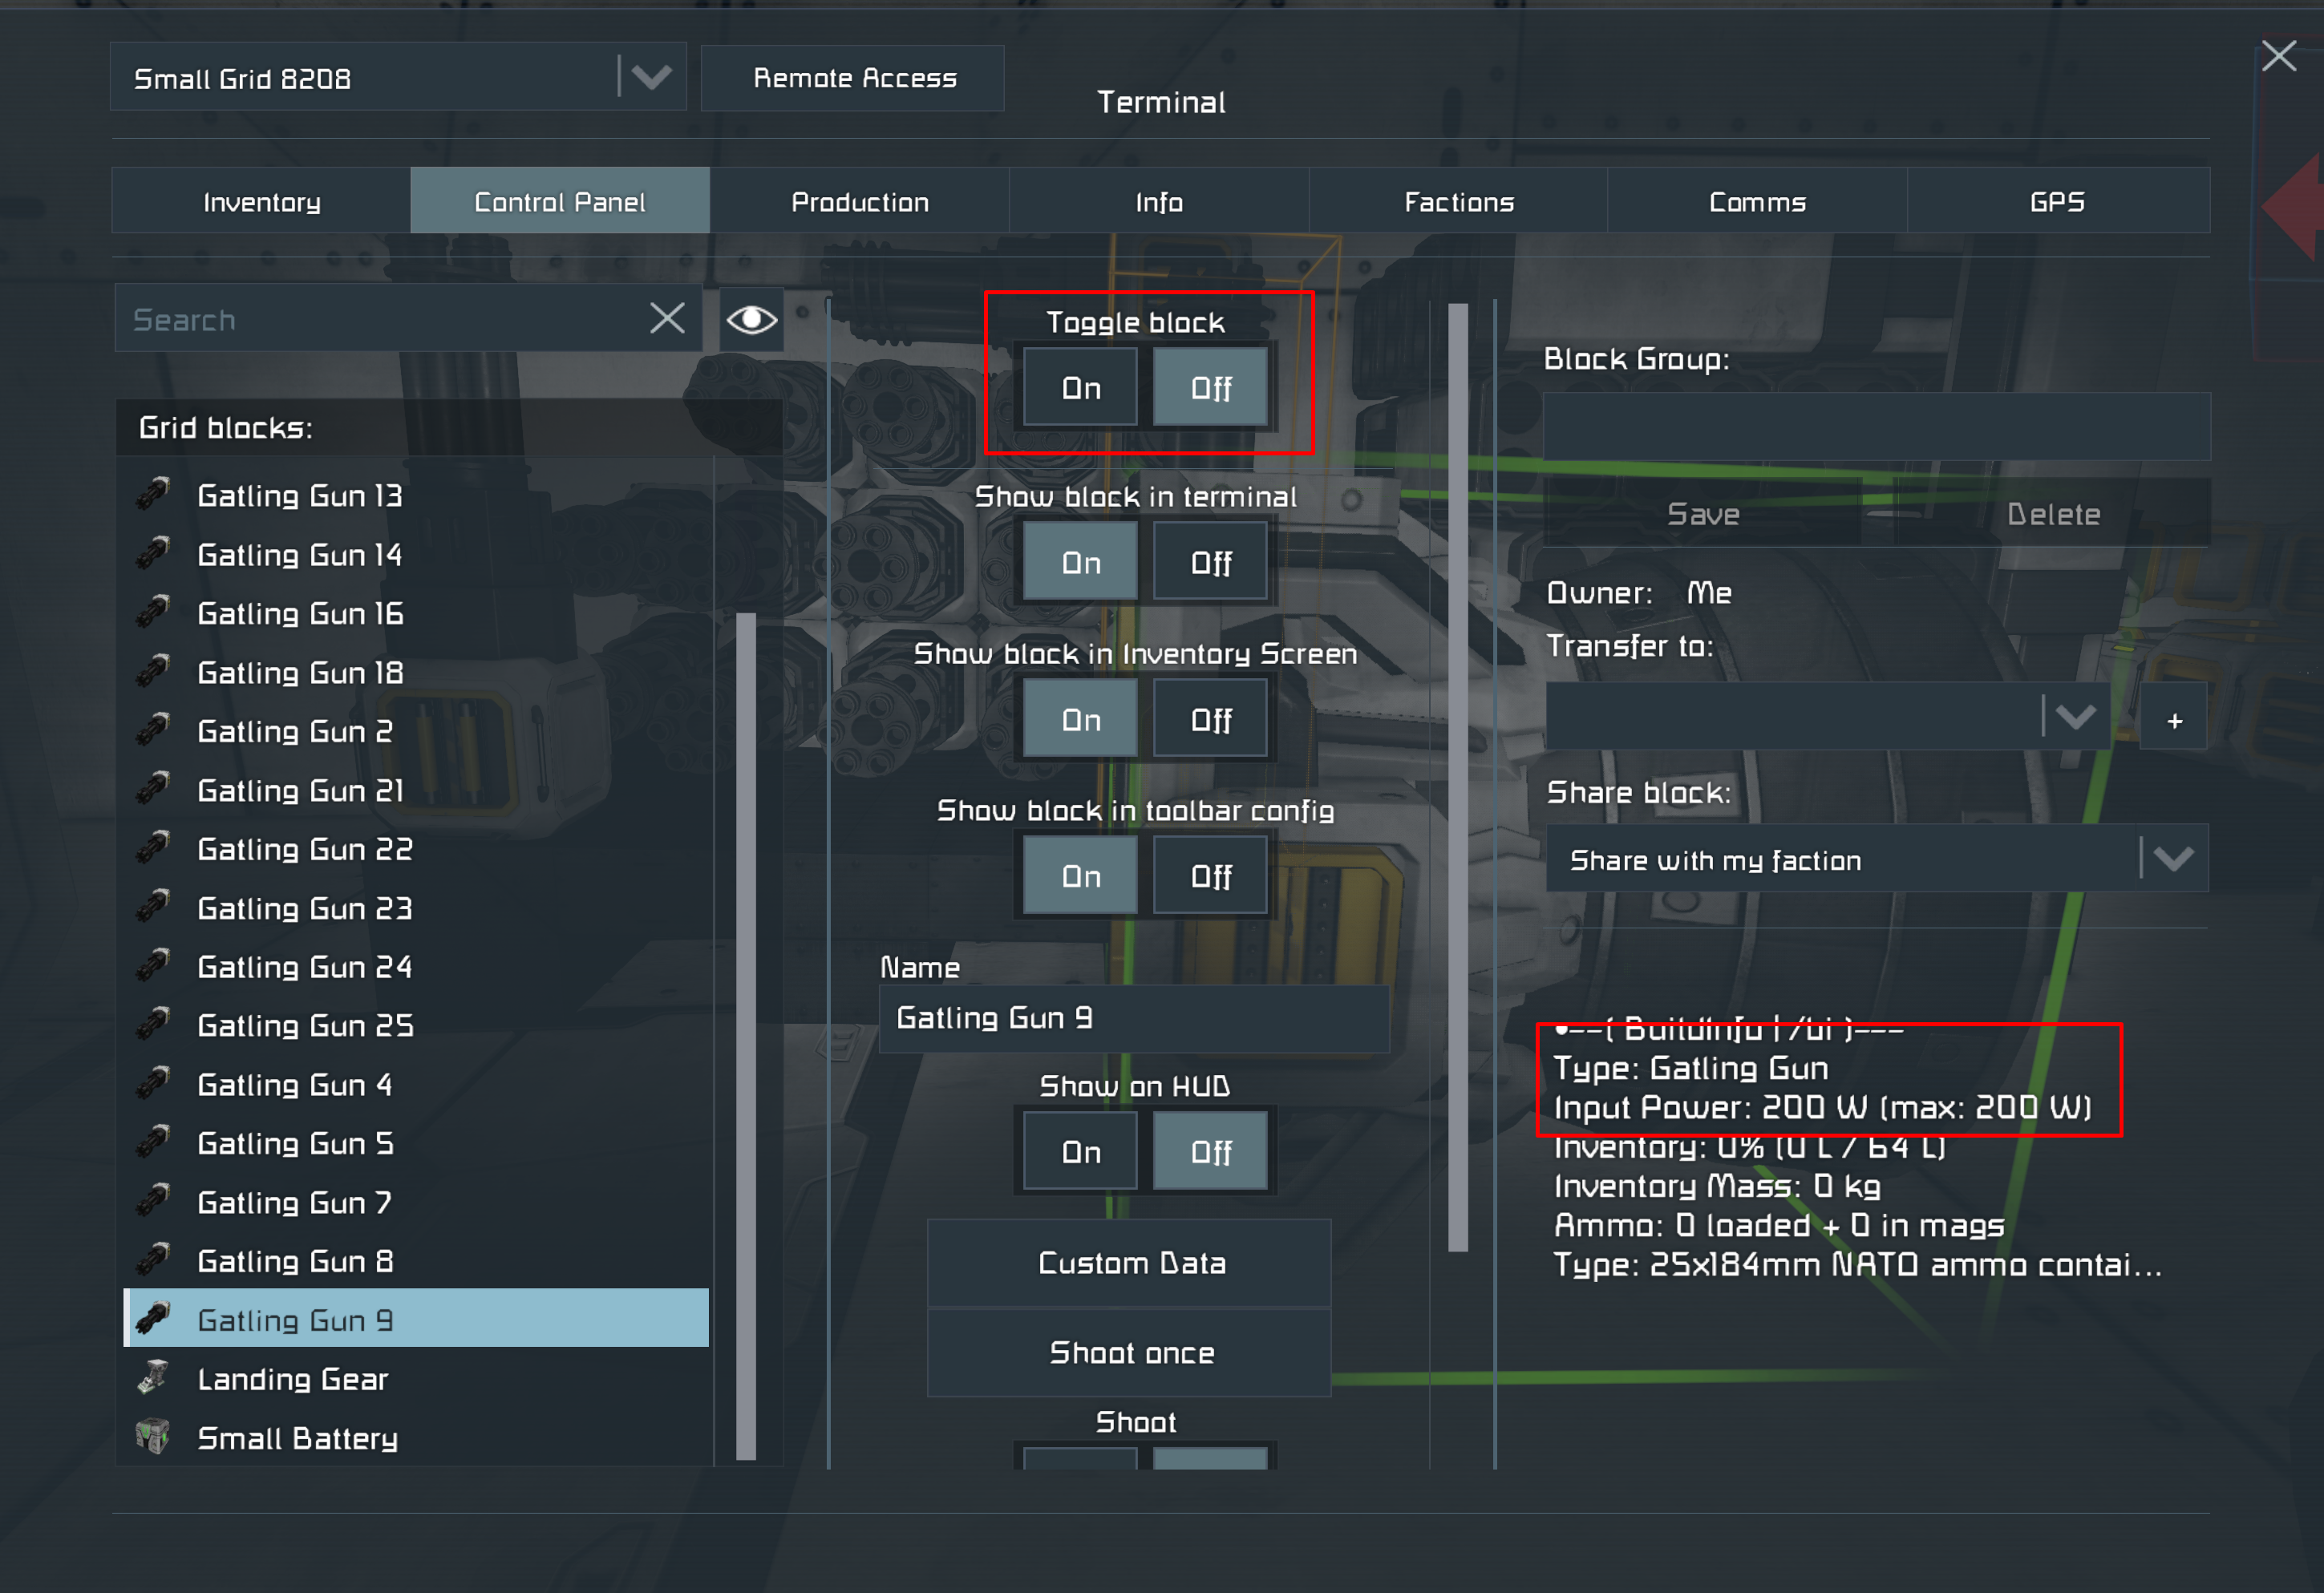The image size is (2324, 1593).
Task: Click the Small Battery block icon
Action: pos(153,1437)
